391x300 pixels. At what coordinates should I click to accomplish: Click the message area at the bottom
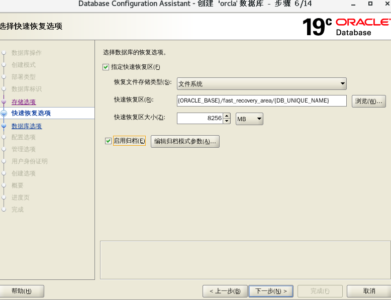(245, 260)
